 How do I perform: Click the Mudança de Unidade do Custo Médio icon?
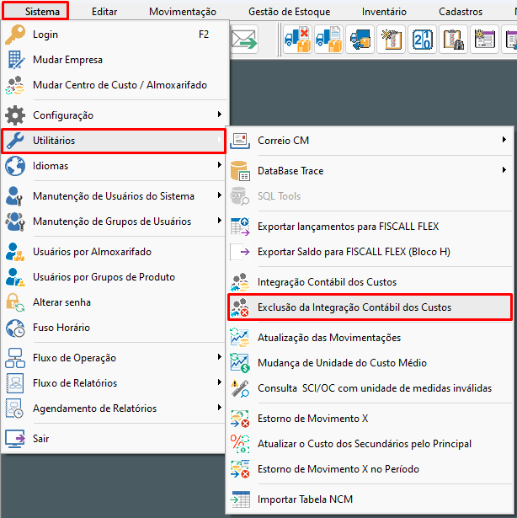(x=240, y=363)
